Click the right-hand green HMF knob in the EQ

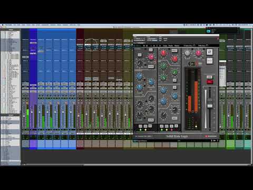click(174, 72)
